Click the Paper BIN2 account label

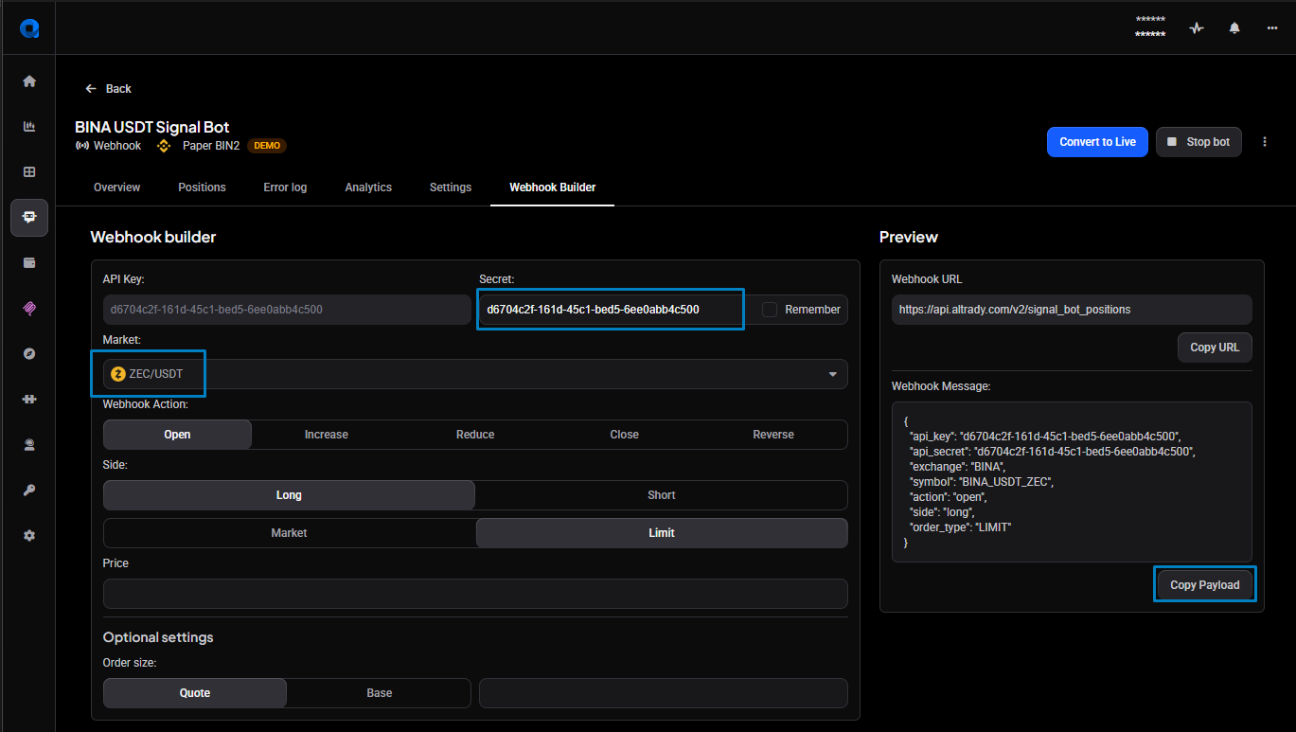click(211, 146)
